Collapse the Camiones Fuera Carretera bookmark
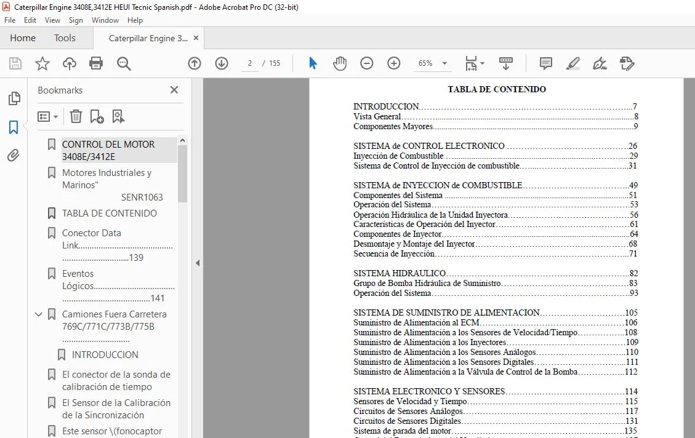 pyautogui.click(x=39, y=314)
